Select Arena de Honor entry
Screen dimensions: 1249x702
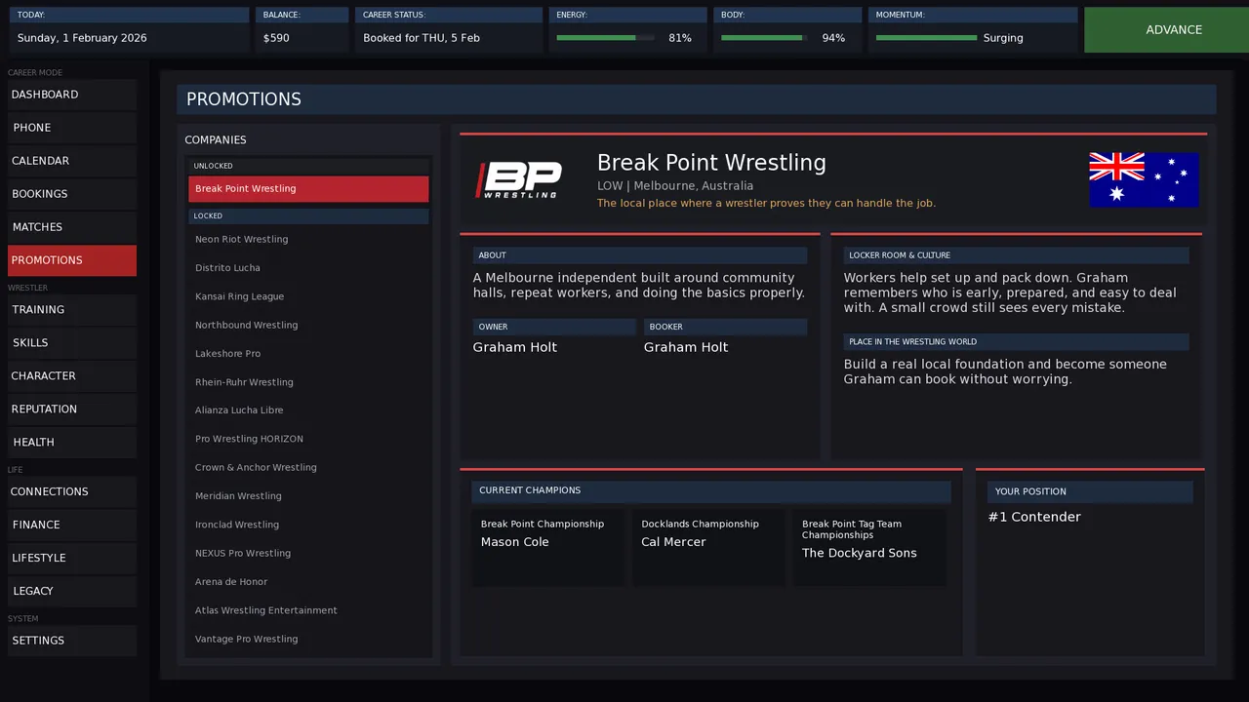click(308, 582)
